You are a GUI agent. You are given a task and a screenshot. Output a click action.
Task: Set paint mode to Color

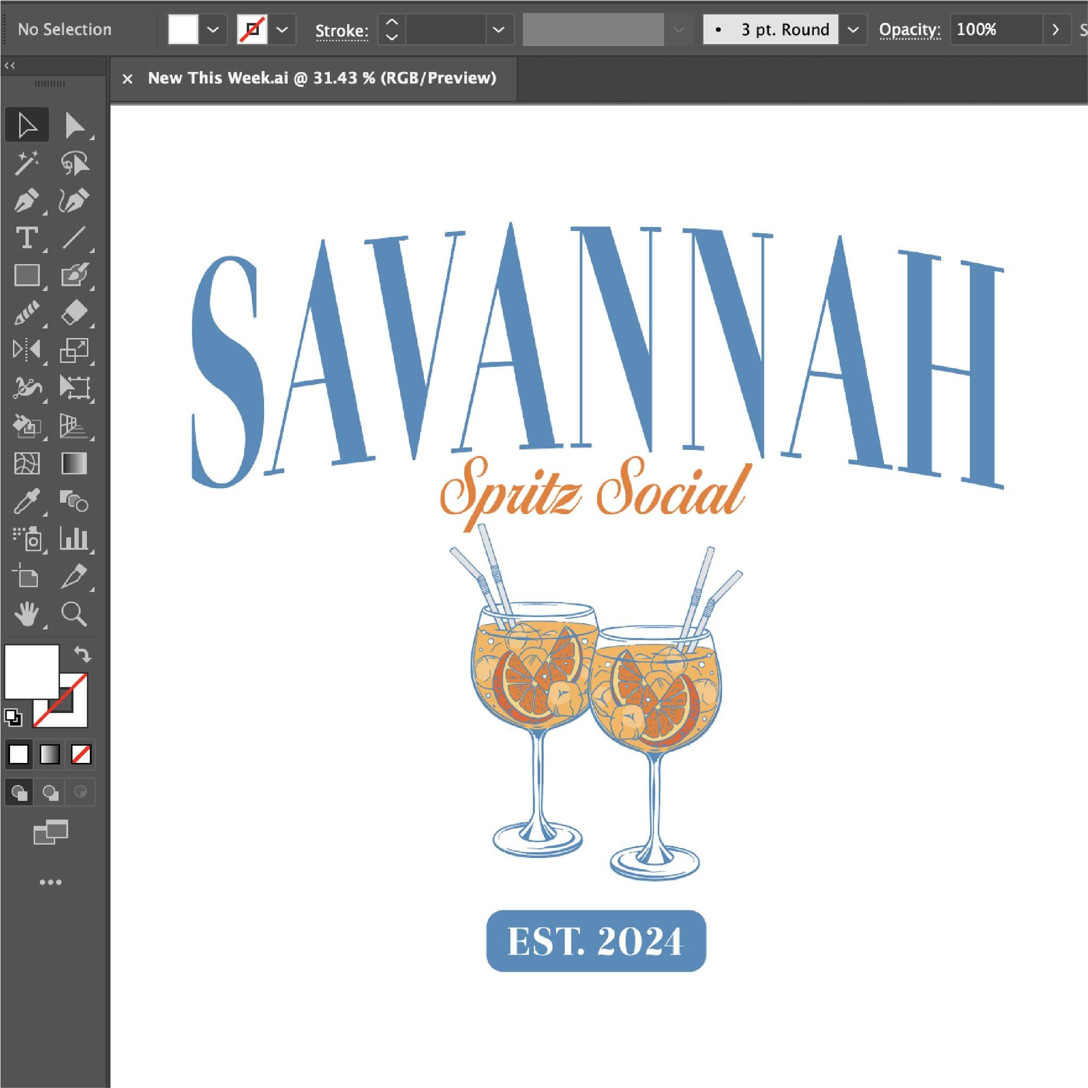click(x=19, y=754)
